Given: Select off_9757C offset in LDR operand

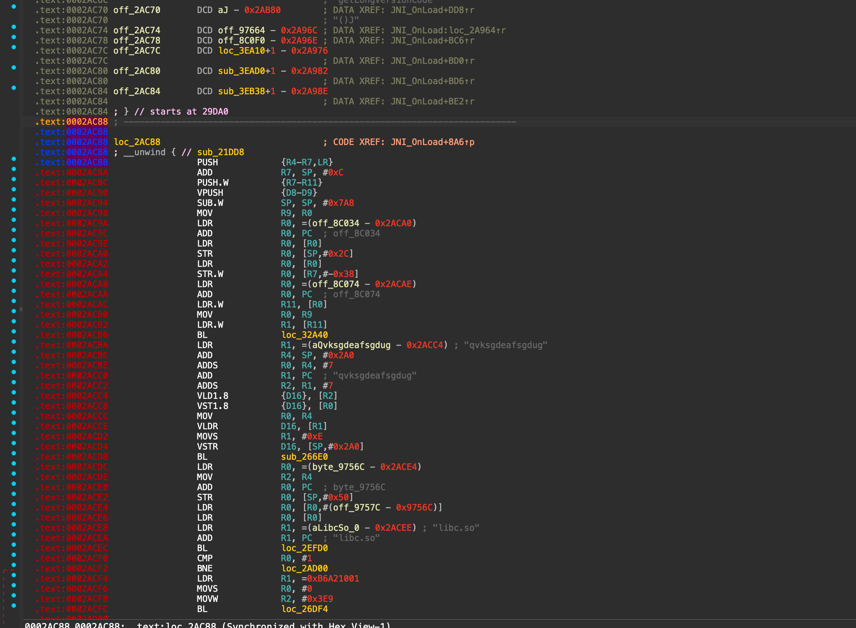Looking at the screenshot, I should point(356,508).
